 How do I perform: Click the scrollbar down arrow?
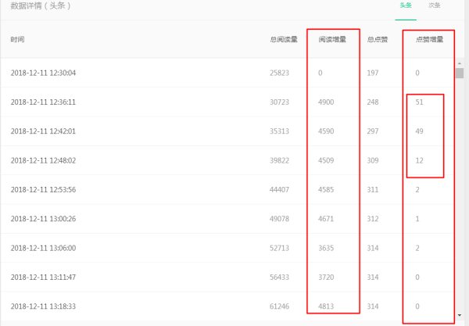(460, 315)
